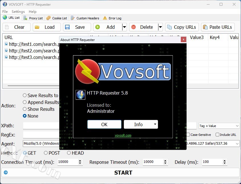Image resolution: width=241 pixels, height=184 pixels.
Task: Enable the Include URL checkbox
Action: pyautogui.click(x=217, y=135)
